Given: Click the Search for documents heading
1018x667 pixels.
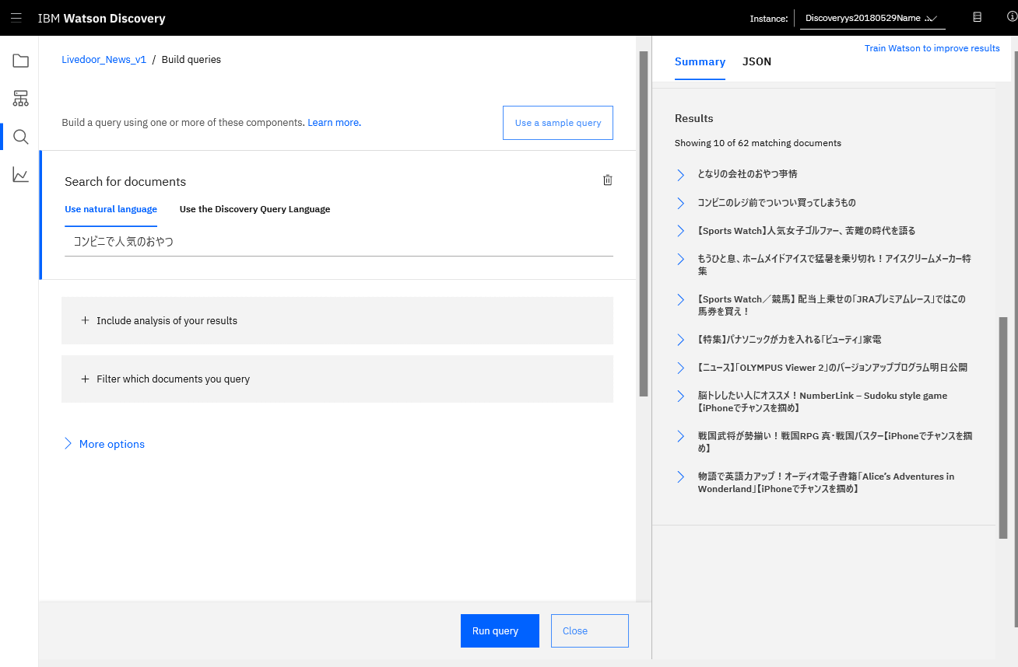Looking at the screenshot, I should [x=125, y=181].
